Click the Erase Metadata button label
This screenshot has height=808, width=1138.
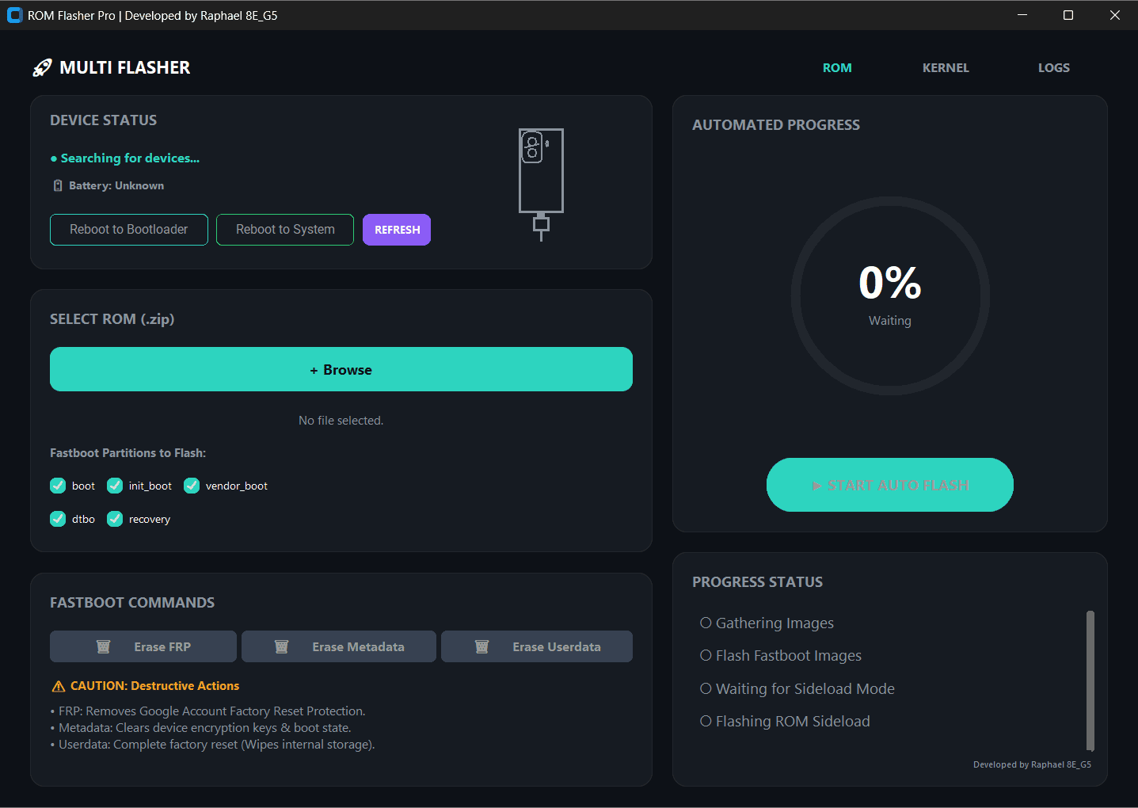(x=358, y=647)
